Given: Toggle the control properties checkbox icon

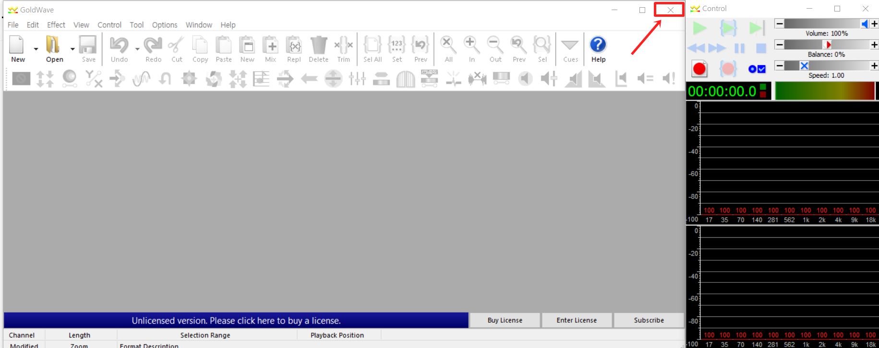Looking at the screenshot, I should coord(757,69).
